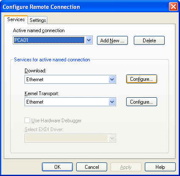The height and width of the screenshot is (176, 180).
Task: Confirm the dialog with OK
Action: coord(57,167)
